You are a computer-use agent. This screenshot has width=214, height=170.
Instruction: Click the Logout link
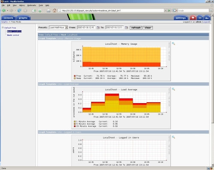coord(206,22)
